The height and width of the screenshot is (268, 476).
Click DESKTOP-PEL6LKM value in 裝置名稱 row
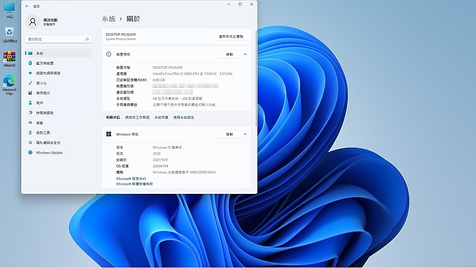tap(167, 67)
